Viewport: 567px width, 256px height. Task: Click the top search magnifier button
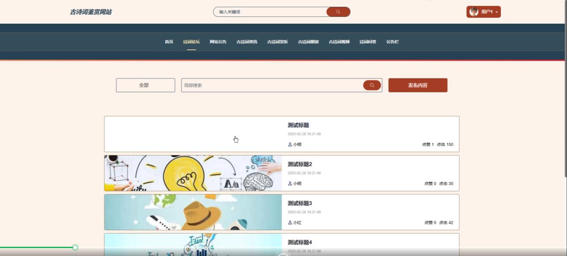pos(338,12)
